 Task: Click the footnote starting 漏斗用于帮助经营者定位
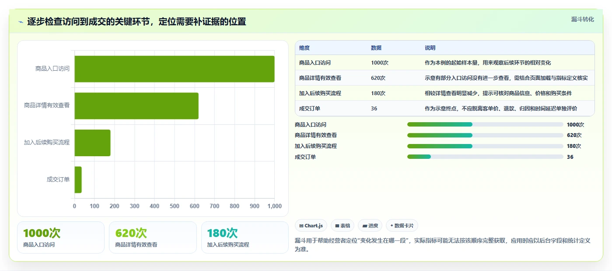pos(443,245)
